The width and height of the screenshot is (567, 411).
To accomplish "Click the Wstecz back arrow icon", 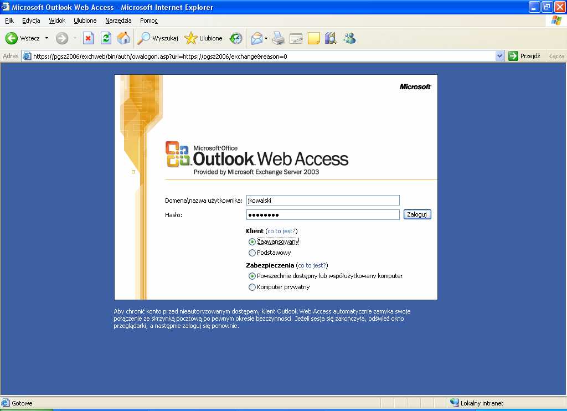I will (11, 38).
